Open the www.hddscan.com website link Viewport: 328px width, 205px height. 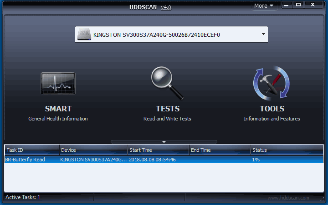[x=288, y=198]
